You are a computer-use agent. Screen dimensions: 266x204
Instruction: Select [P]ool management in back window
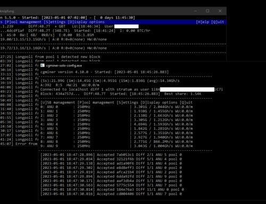[x=23, y=22]
